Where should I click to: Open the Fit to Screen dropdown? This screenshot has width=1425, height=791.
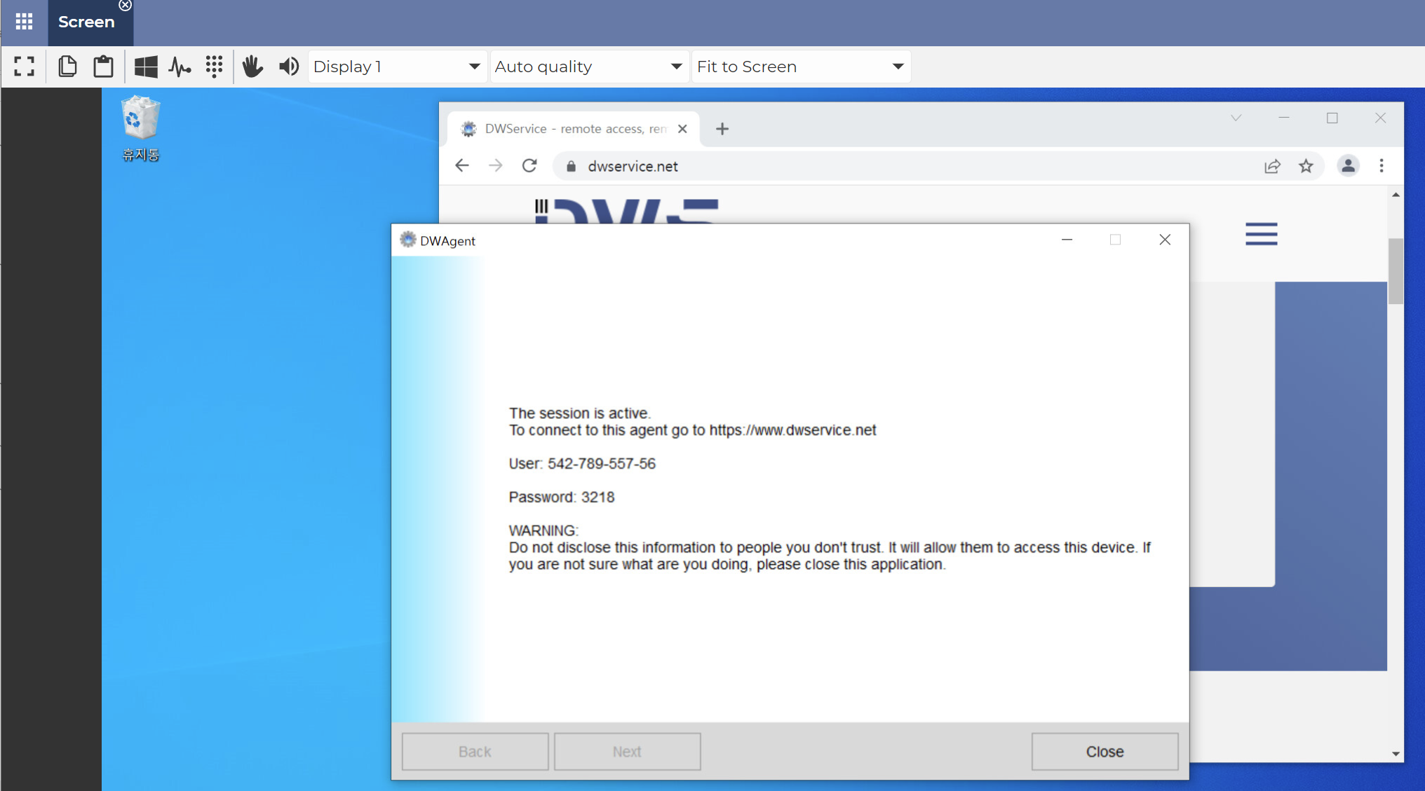[801, 67]
